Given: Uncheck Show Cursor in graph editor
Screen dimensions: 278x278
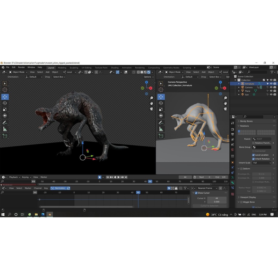Looking at the screenshot, I should pos(196,193).
